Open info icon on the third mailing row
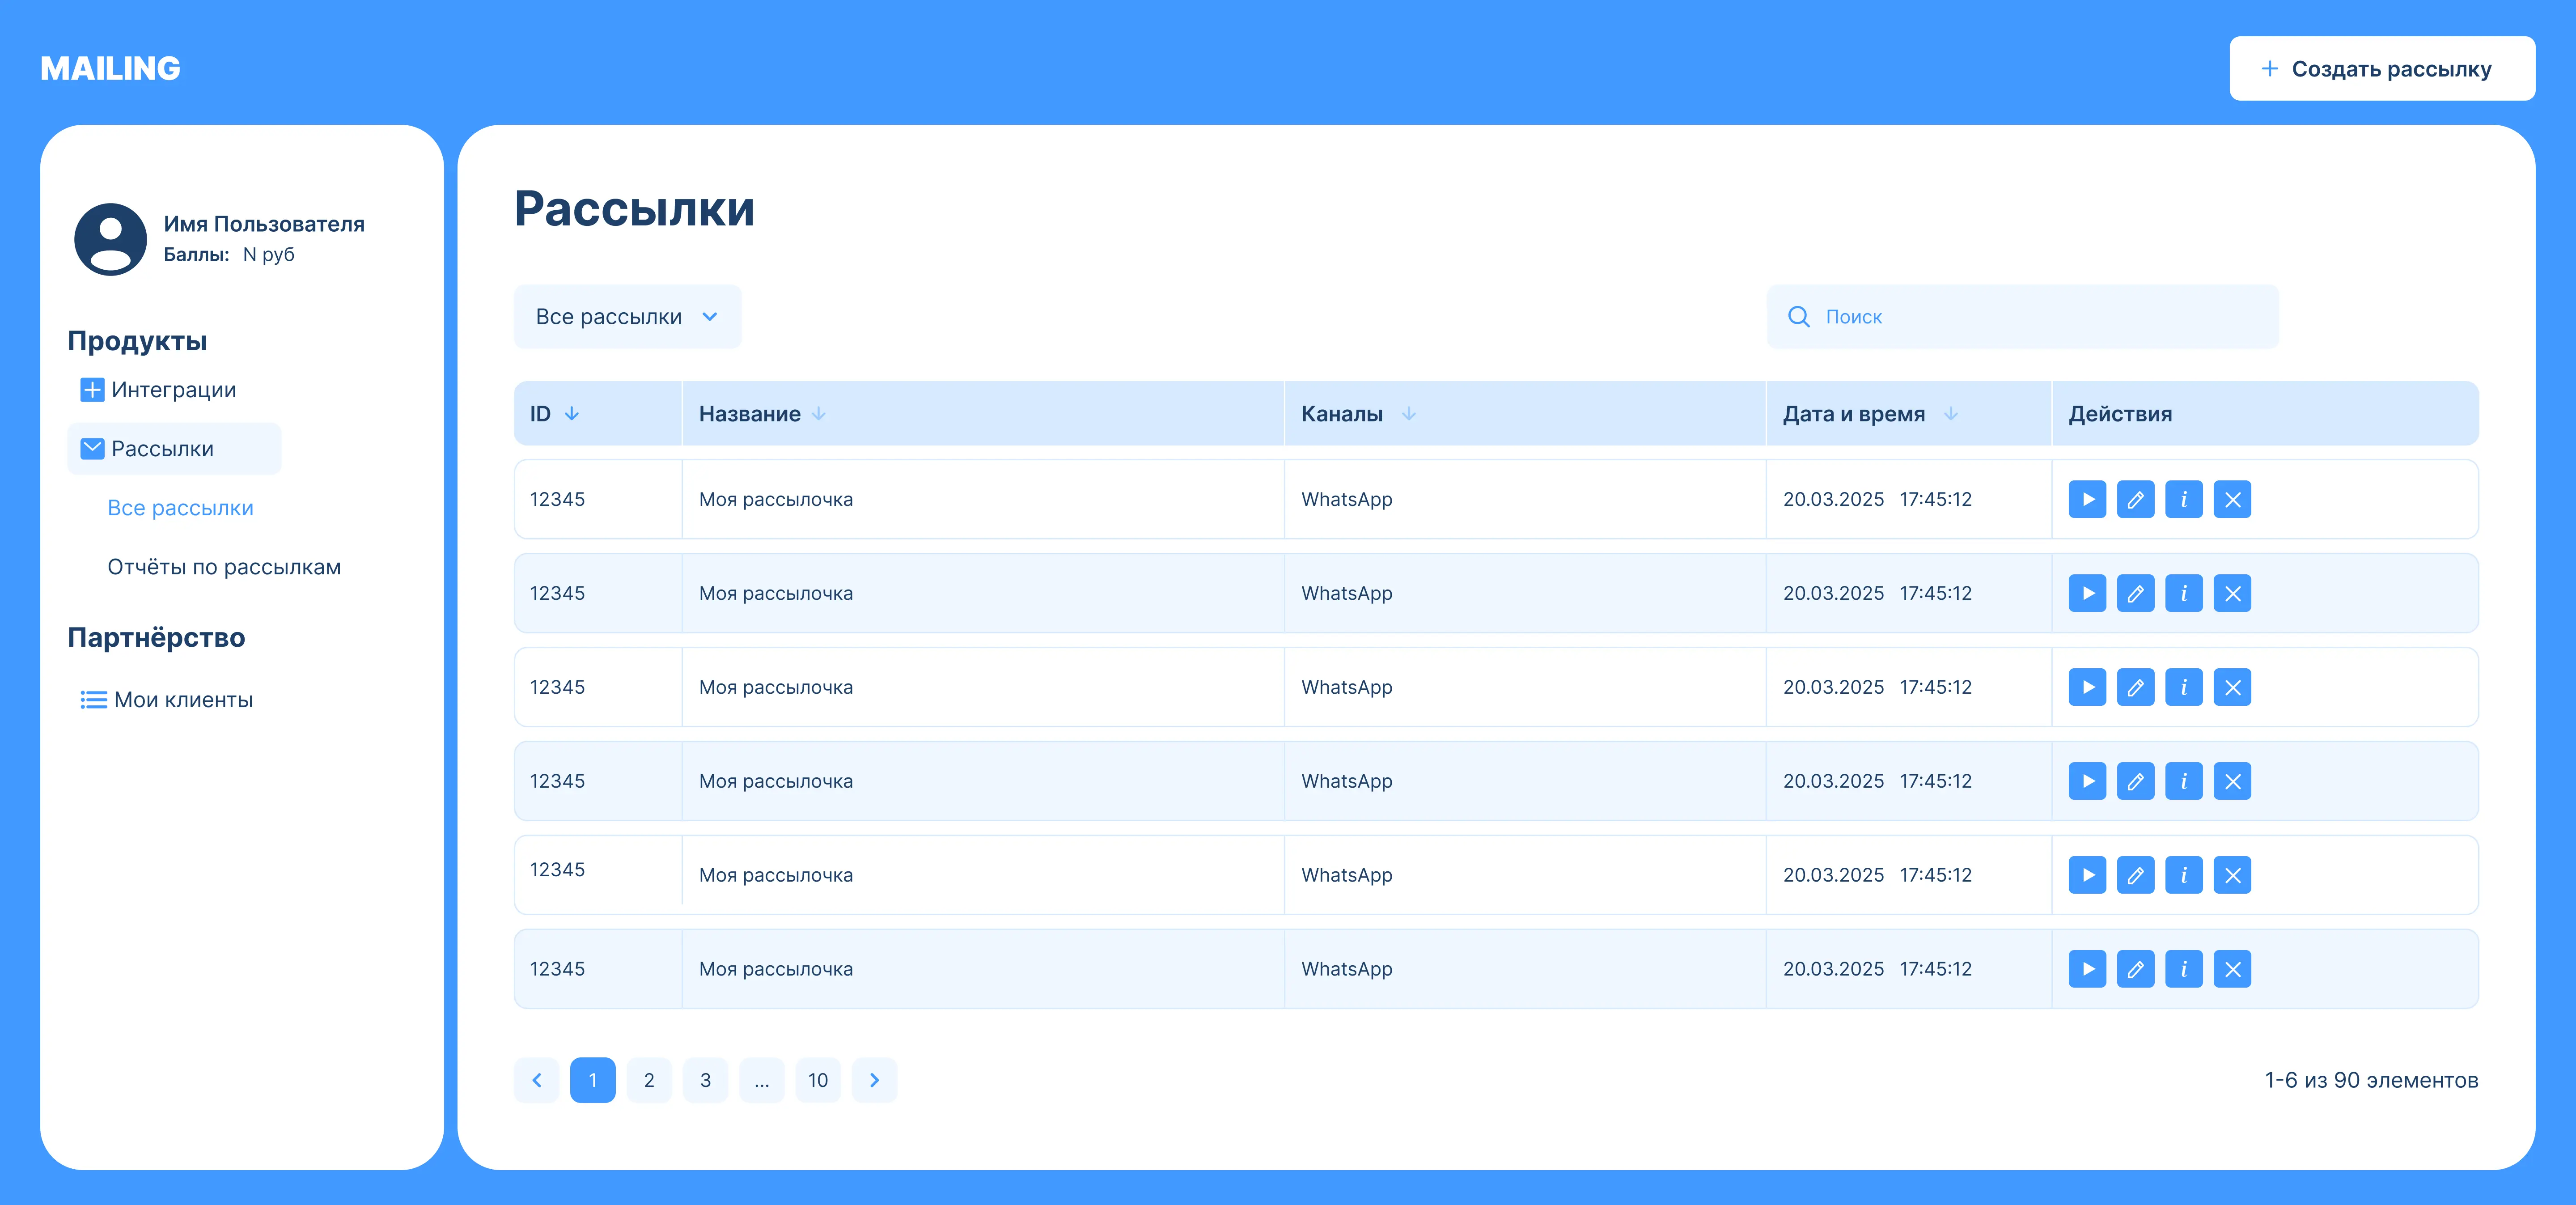Image resolution: width=2576 pixels, height=1205 pixels. pyautogui.click(x=2184, y=687)
